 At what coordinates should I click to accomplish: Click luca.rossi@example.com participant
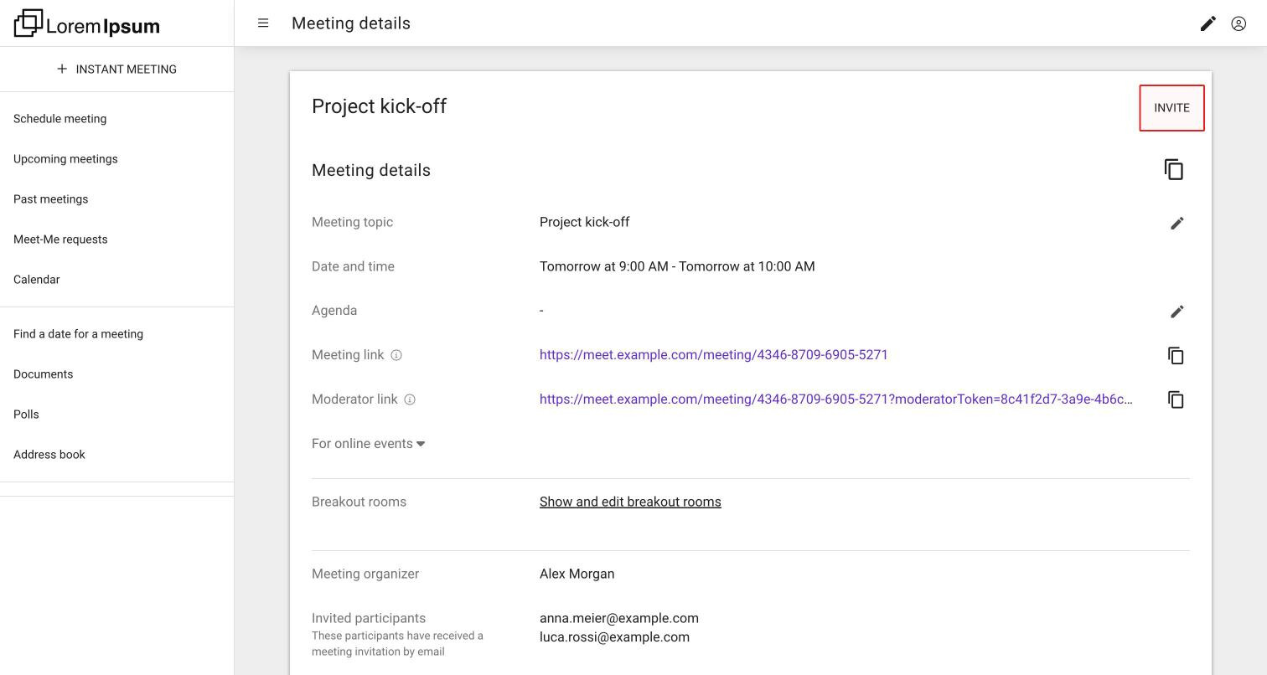pyautogui.click(x=614, y=637)
